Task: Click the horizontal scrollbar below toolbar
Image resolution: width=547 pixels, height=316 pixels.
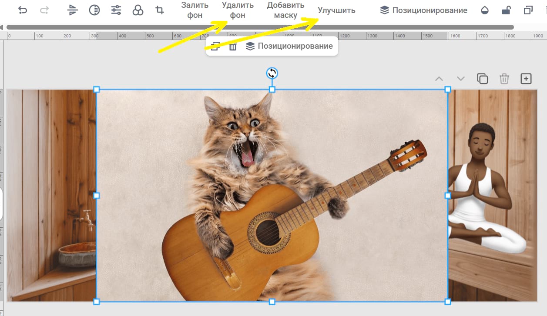Action: (260, 27)
